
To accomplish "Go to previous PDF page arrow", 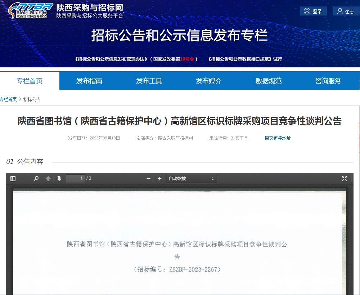I will tap(48, 179).
